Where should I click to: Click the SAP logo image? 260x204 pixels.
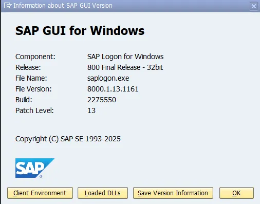click(x=35, y=168)
